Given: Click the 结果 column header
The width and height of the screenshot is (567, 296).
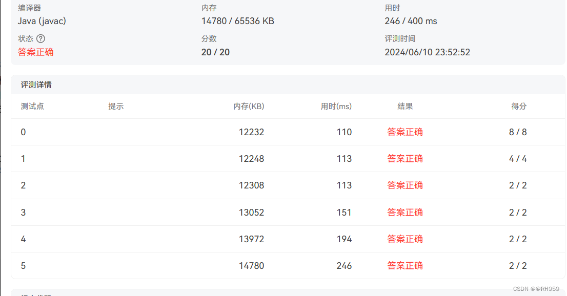Looking at the screenshot, I should tap(406, 106).
